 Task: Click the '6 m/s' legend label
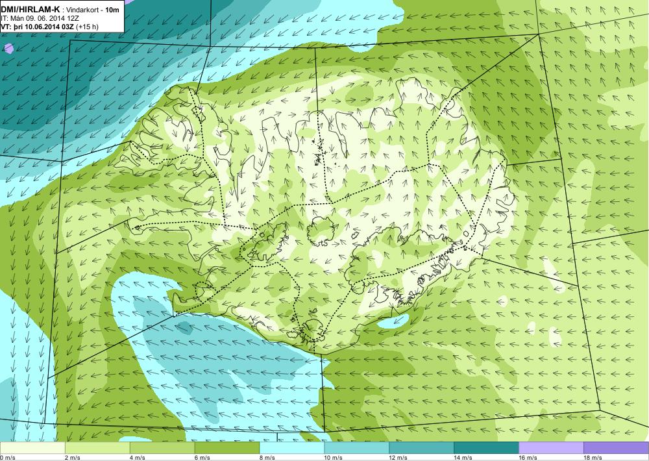click(202, 458)
